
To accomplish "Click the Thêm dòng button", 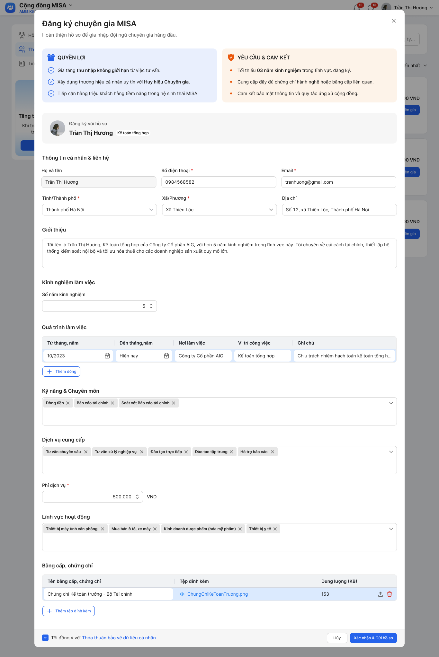I will (x=61, y=372).
